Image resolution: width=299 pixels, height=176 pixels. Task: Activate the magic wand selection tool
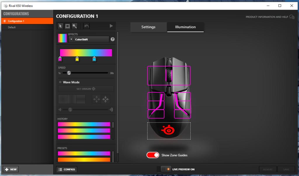coord(74,26)
